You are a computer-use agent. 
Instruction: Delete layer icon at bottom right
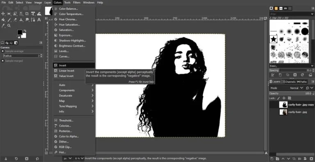[311, 159]
